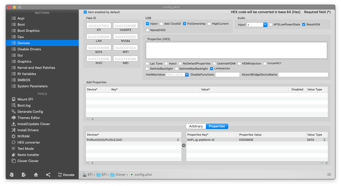
Task: Click config.plist in the path bar
Action: 141,174
